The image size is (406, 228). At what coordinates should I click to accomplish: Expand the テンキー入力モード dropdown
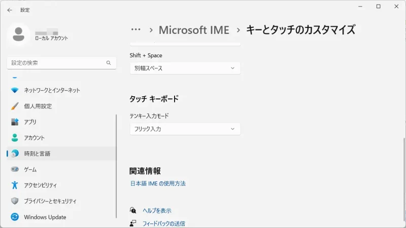pyautogui.click(x=185, y=129)
